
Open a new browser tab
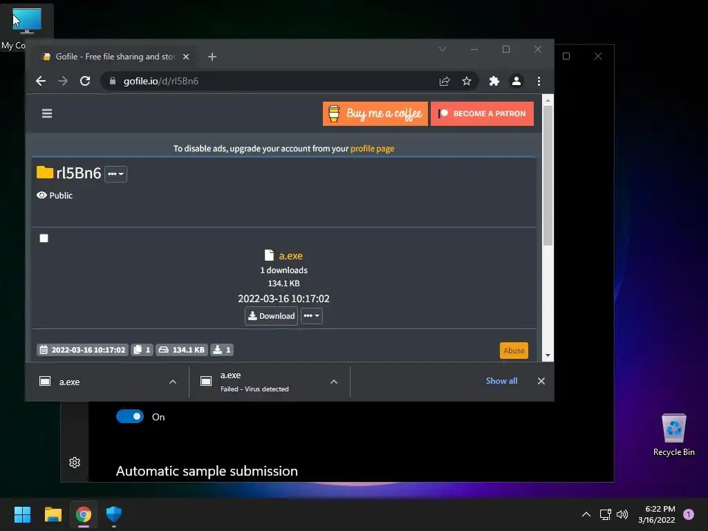pyautogui.click(x=212, y=57)
